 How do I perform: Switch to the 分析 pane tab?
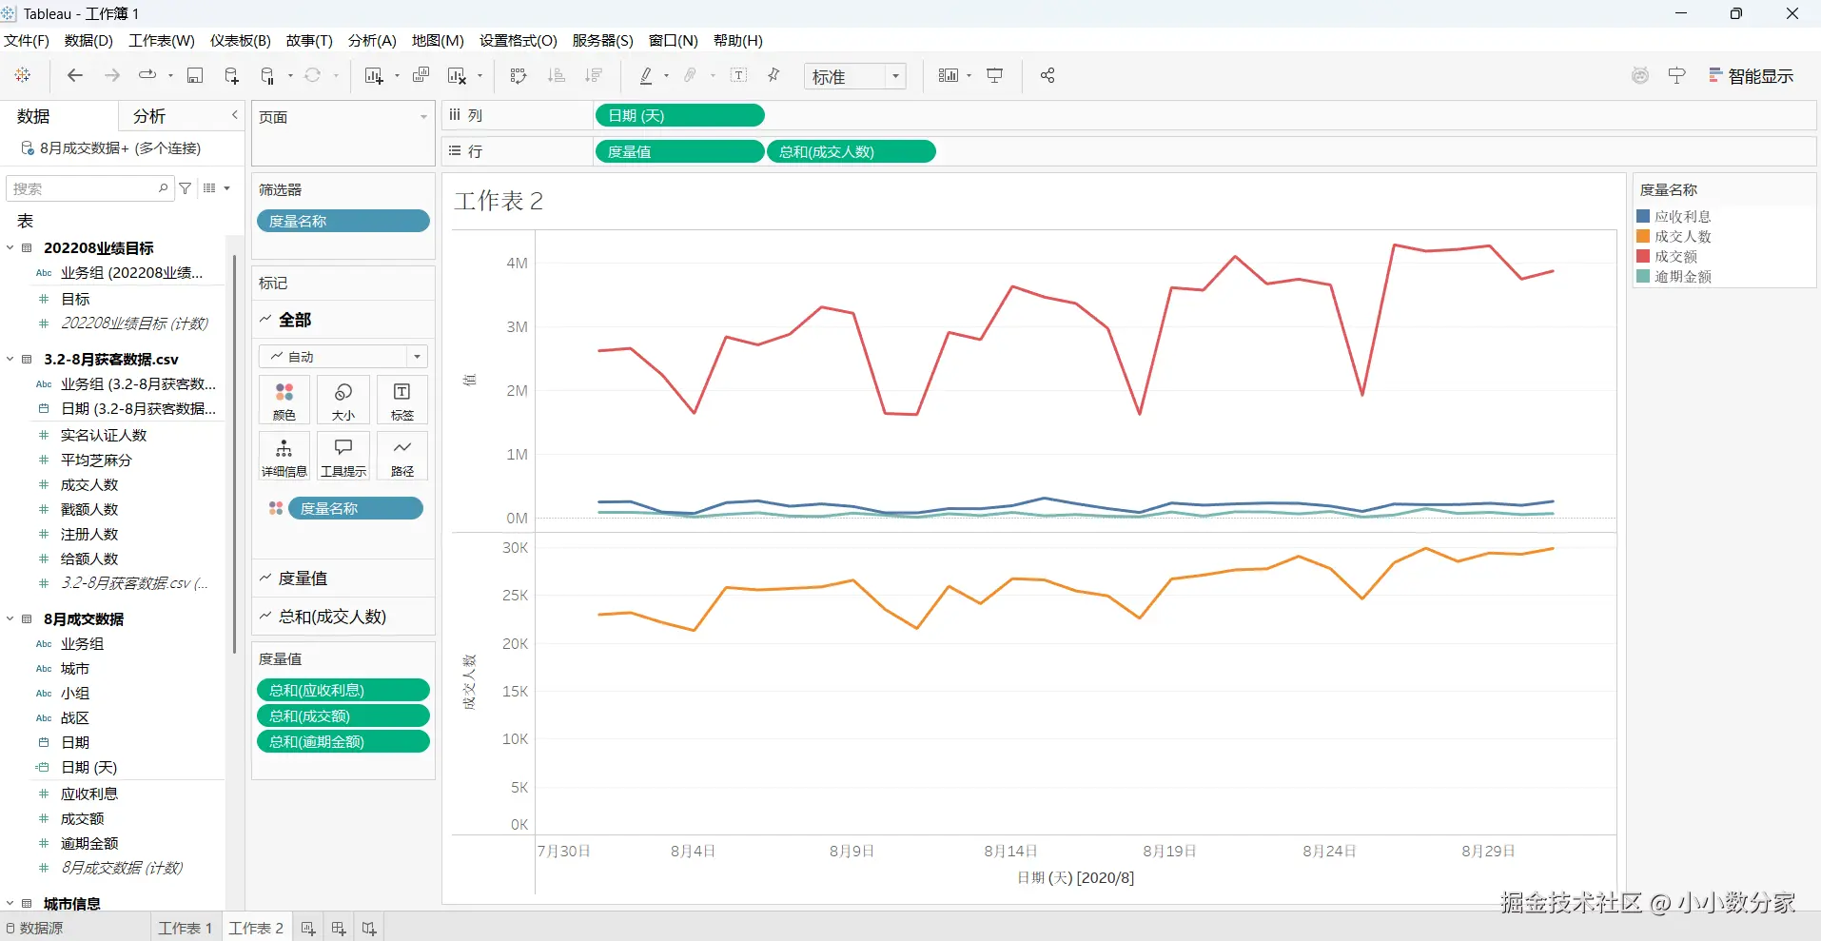149,116
